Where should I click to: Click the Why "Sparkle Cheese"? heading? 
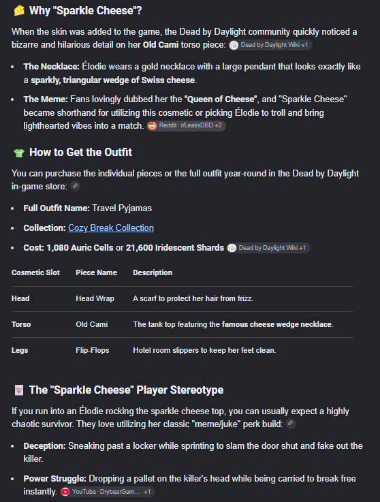click(86, 11)
